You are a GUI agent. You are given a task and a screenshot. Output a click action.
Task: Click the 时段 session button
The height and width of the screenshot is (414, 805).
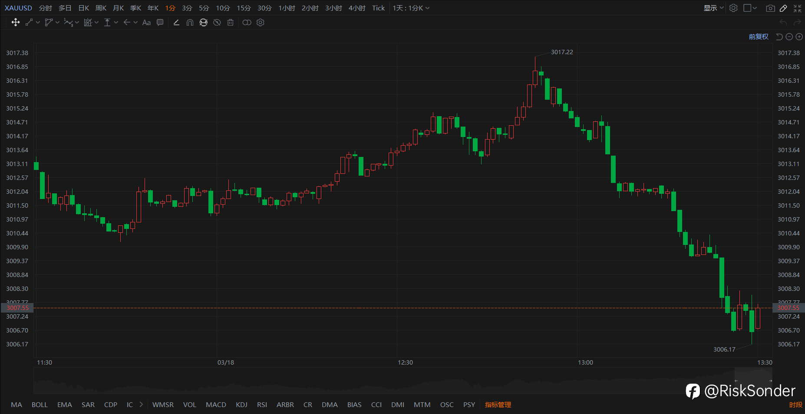(x=795, y=404)
